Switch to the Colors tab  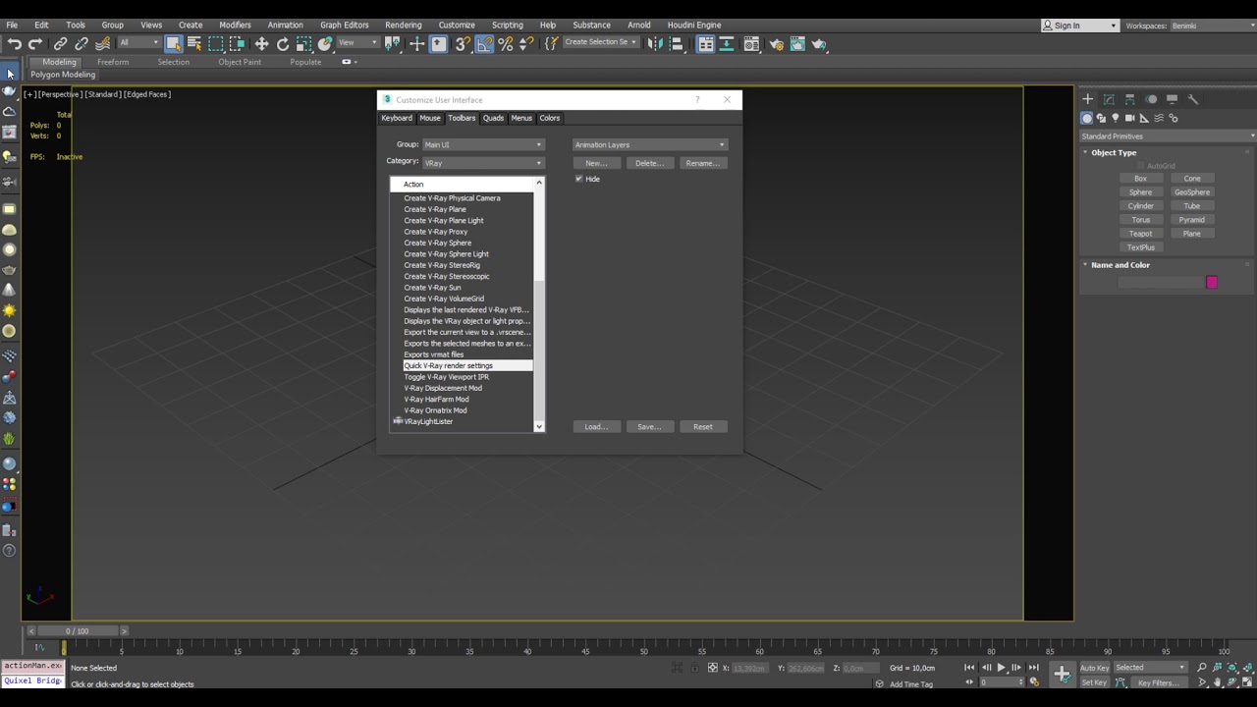(549, 118)
